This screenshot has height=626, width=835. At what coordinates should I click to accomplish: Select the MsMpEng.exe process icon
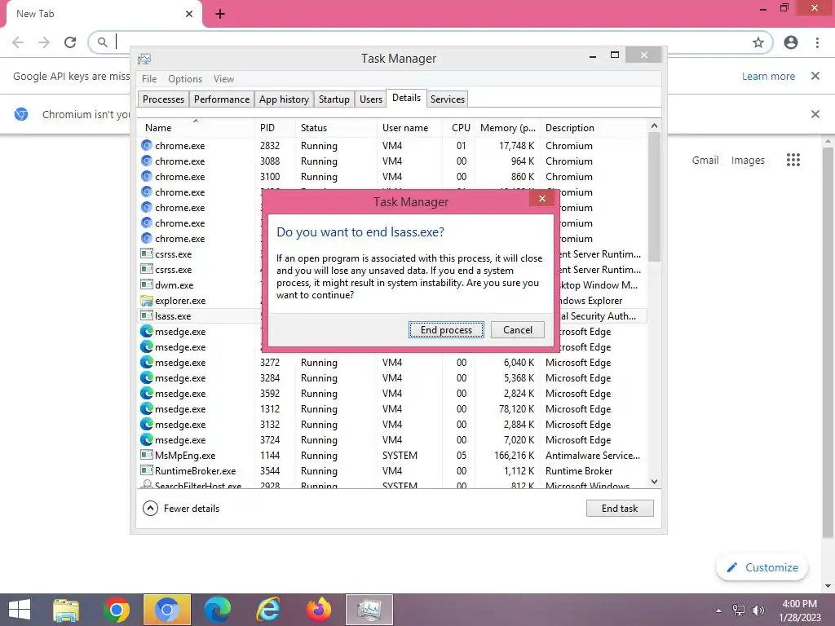coord(147,455)
